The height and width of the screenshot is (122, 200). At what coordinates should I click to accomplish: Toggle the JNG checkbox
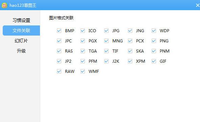pos(130,30)
